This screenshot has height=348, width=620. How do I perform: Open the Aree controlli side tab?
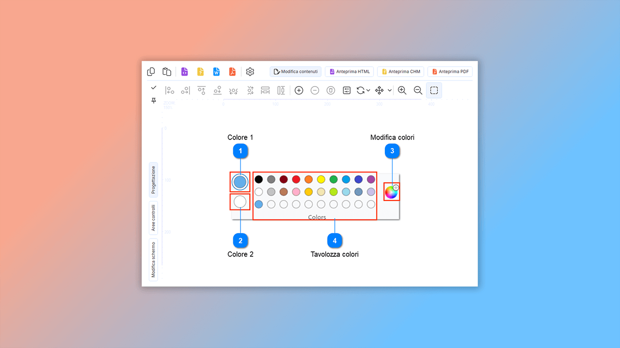(x=153, y=219)
